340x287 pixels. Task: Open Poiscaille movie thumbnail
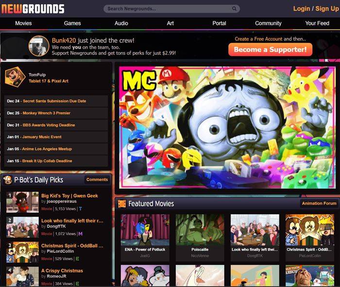tap(200, 230)
